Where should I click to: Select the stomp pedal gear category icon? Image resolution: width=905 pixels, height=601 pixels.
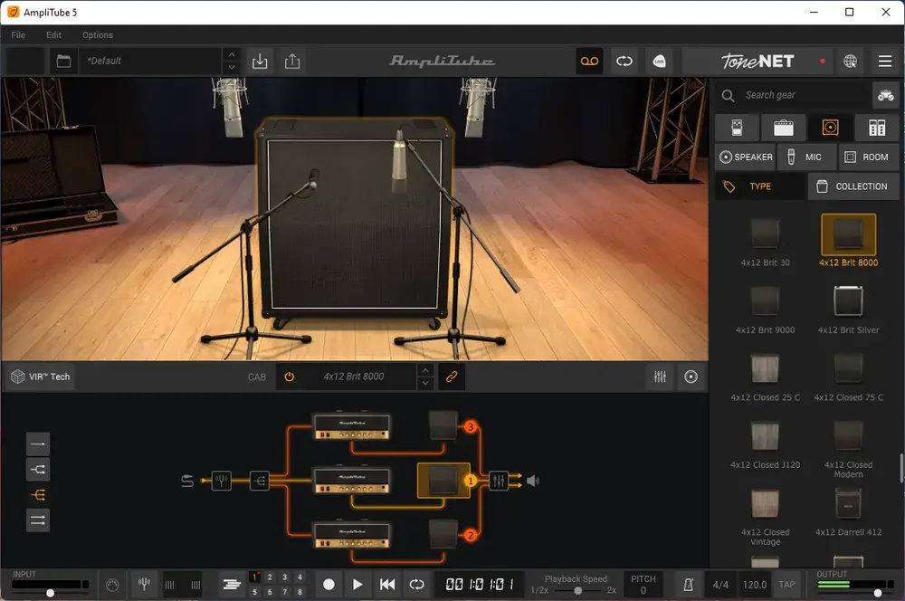(737, 128)
